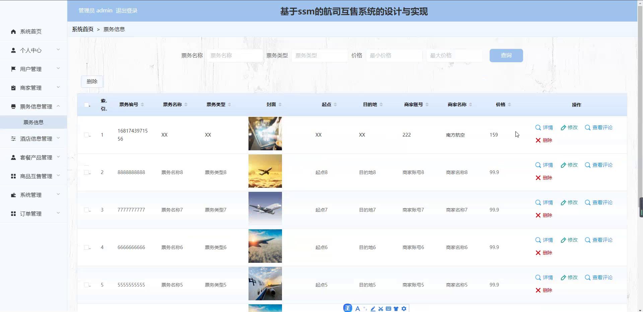Expand 订单管理 with its chevron
This screenshot has height=312, width=643.
coord(58,213)
